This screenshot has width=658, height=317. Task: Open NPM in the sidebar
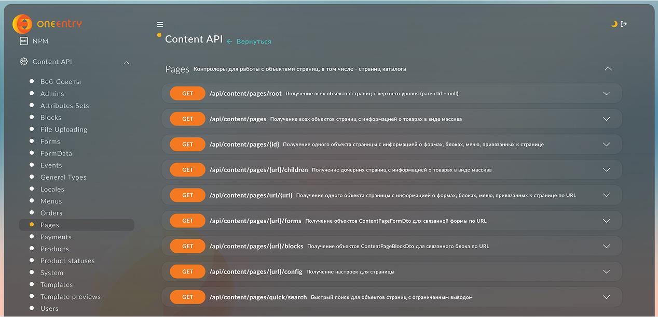[x=40, y=41]
